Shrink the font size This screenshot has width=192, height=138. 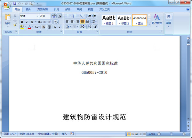coord(60,27)
